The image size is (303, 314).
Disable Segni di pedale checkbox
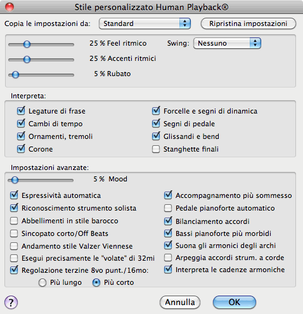156,124
